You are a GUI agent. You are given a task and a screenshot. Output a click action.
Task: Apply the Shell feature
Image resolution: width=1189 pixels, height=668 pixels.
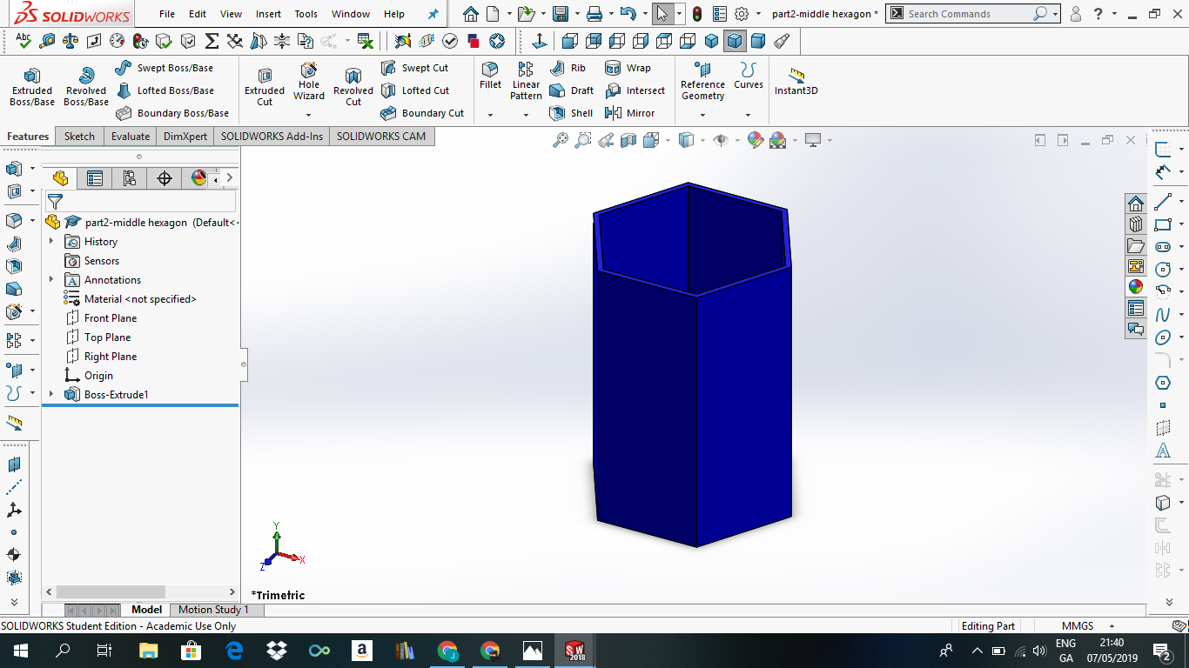[x=571, y=113]
